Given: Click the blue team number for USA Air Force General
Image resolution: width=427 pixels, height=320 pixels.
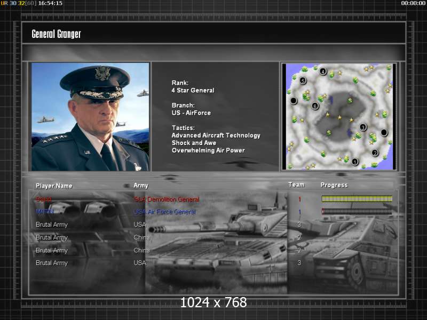Looking at the screenshot, I should point(299,212).
